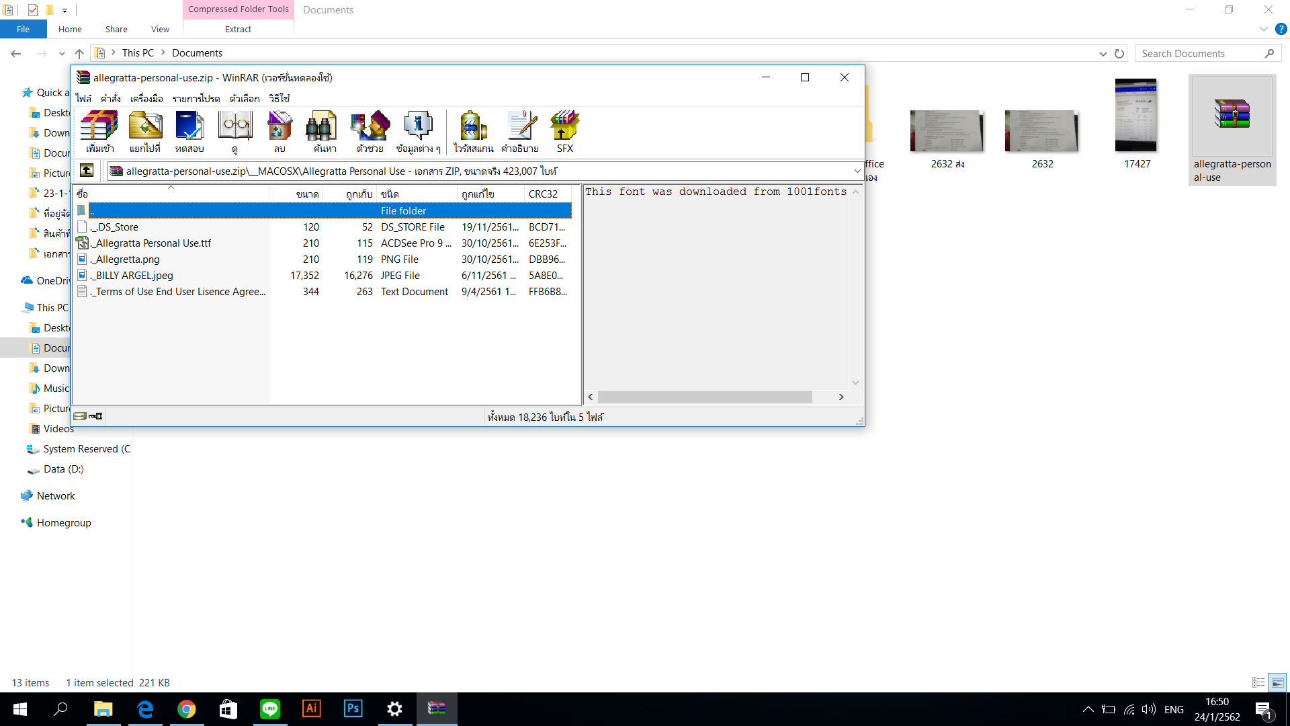
Task: Click Explorer refresh button next to address bar
Action: coord(1119,53)
